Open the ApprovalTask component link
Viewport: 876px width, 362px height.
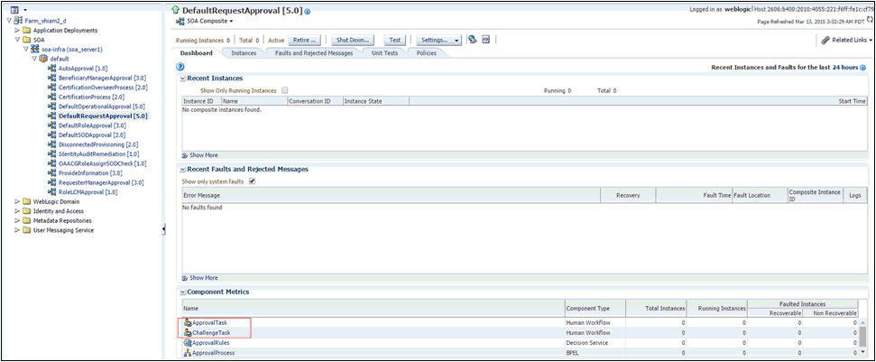[x=209, y=323]
